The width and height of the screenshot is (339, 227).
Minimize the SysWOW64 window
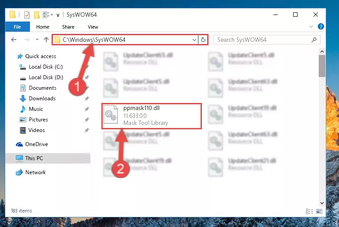[x=276, y=15]
